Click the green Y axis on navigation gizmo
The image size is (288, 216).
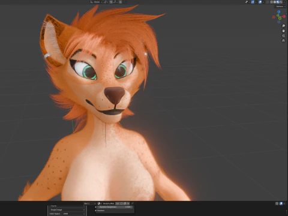coord(280,19)
